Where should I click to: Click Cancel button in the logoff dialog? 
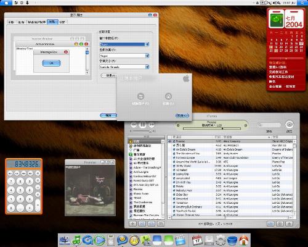[x=182, y=115]
